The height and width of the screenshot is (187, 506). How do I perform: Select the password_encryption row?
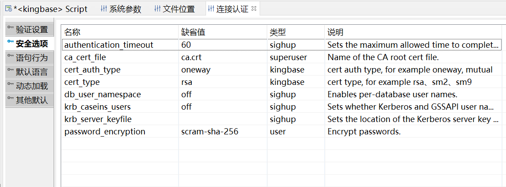click(x=105, y=132)
